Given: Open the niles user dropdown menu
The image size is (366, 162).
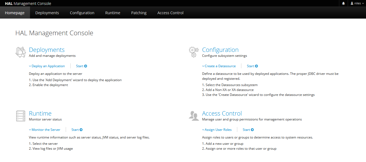Looking at the screenshot, I should click(x=357, y=4).
